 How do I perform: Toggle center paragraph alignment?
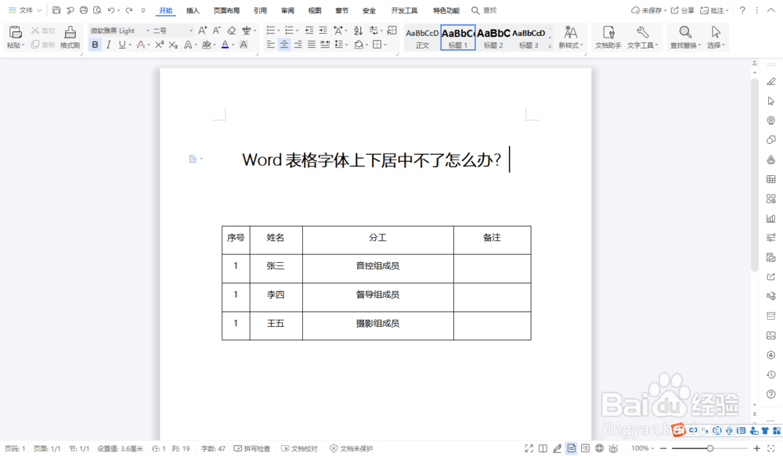point(283,45)
